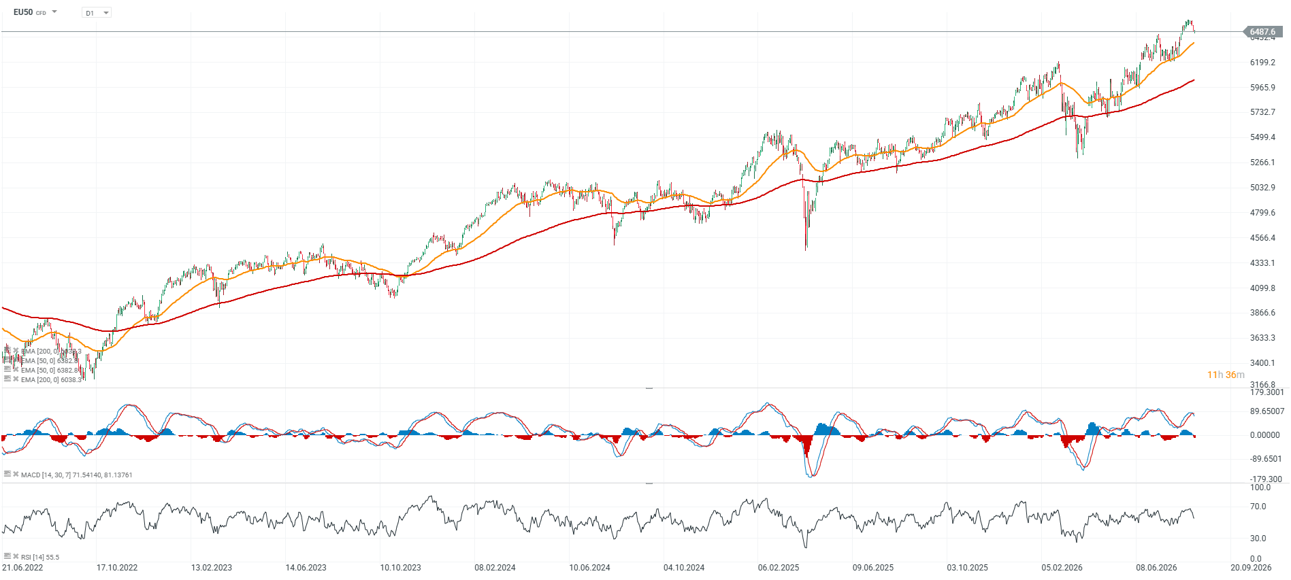Click the 13.02.2023 date label
The width and height of the screenshot is (1291, 580).
(x=212, y=568)
